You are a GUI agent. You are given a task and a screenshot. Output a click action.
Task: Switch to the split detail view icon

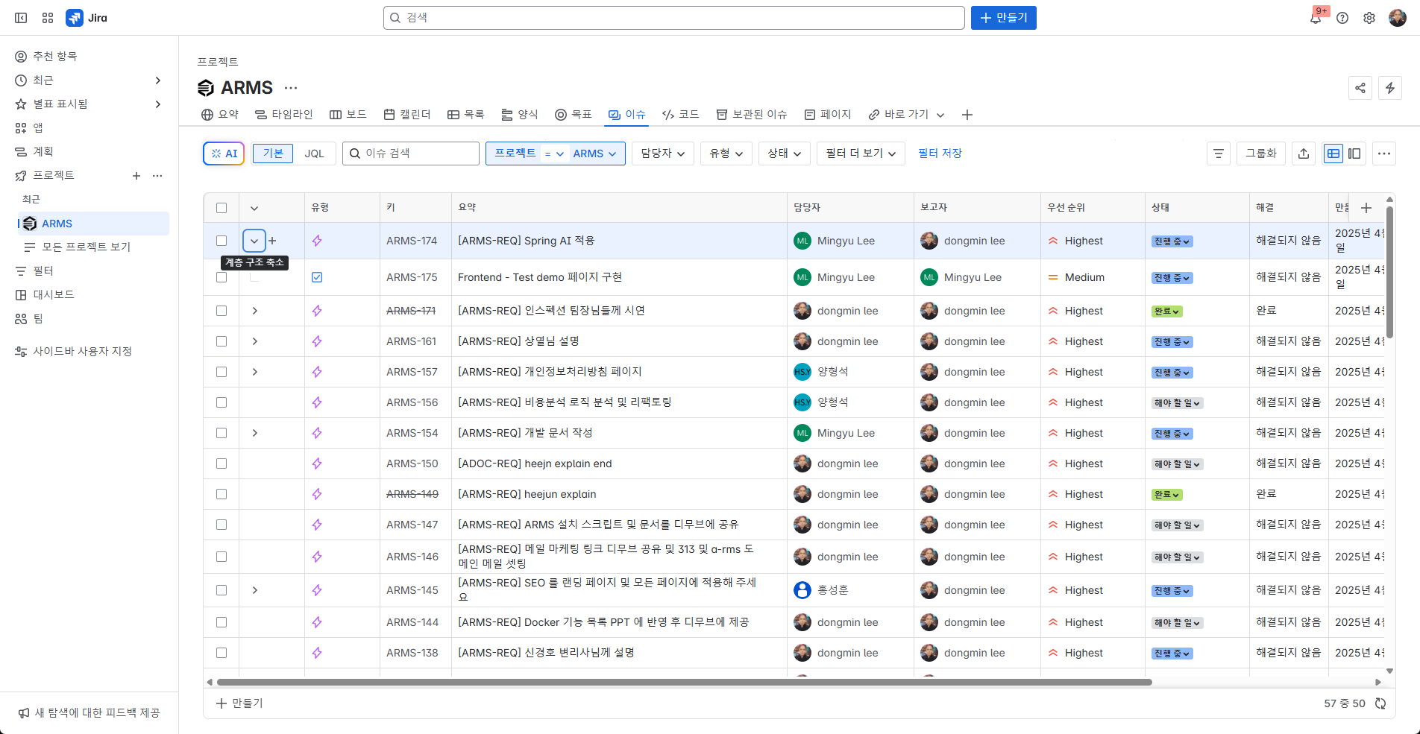click(x=1354, y=154)
